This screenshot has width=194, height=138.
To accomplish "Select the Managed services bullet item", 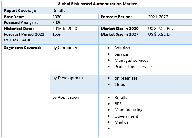I will pos(131,60).
